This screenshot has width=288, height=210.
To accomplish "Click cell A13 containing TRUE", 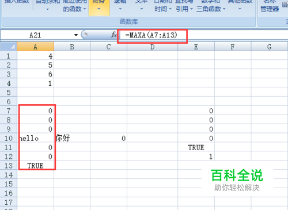I will pos(35,166).
